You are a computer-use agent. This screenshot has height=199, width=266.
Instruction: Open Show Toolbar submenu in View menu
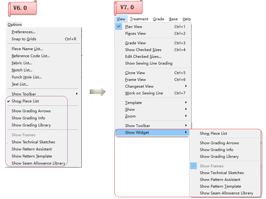(x=137, y=126)
